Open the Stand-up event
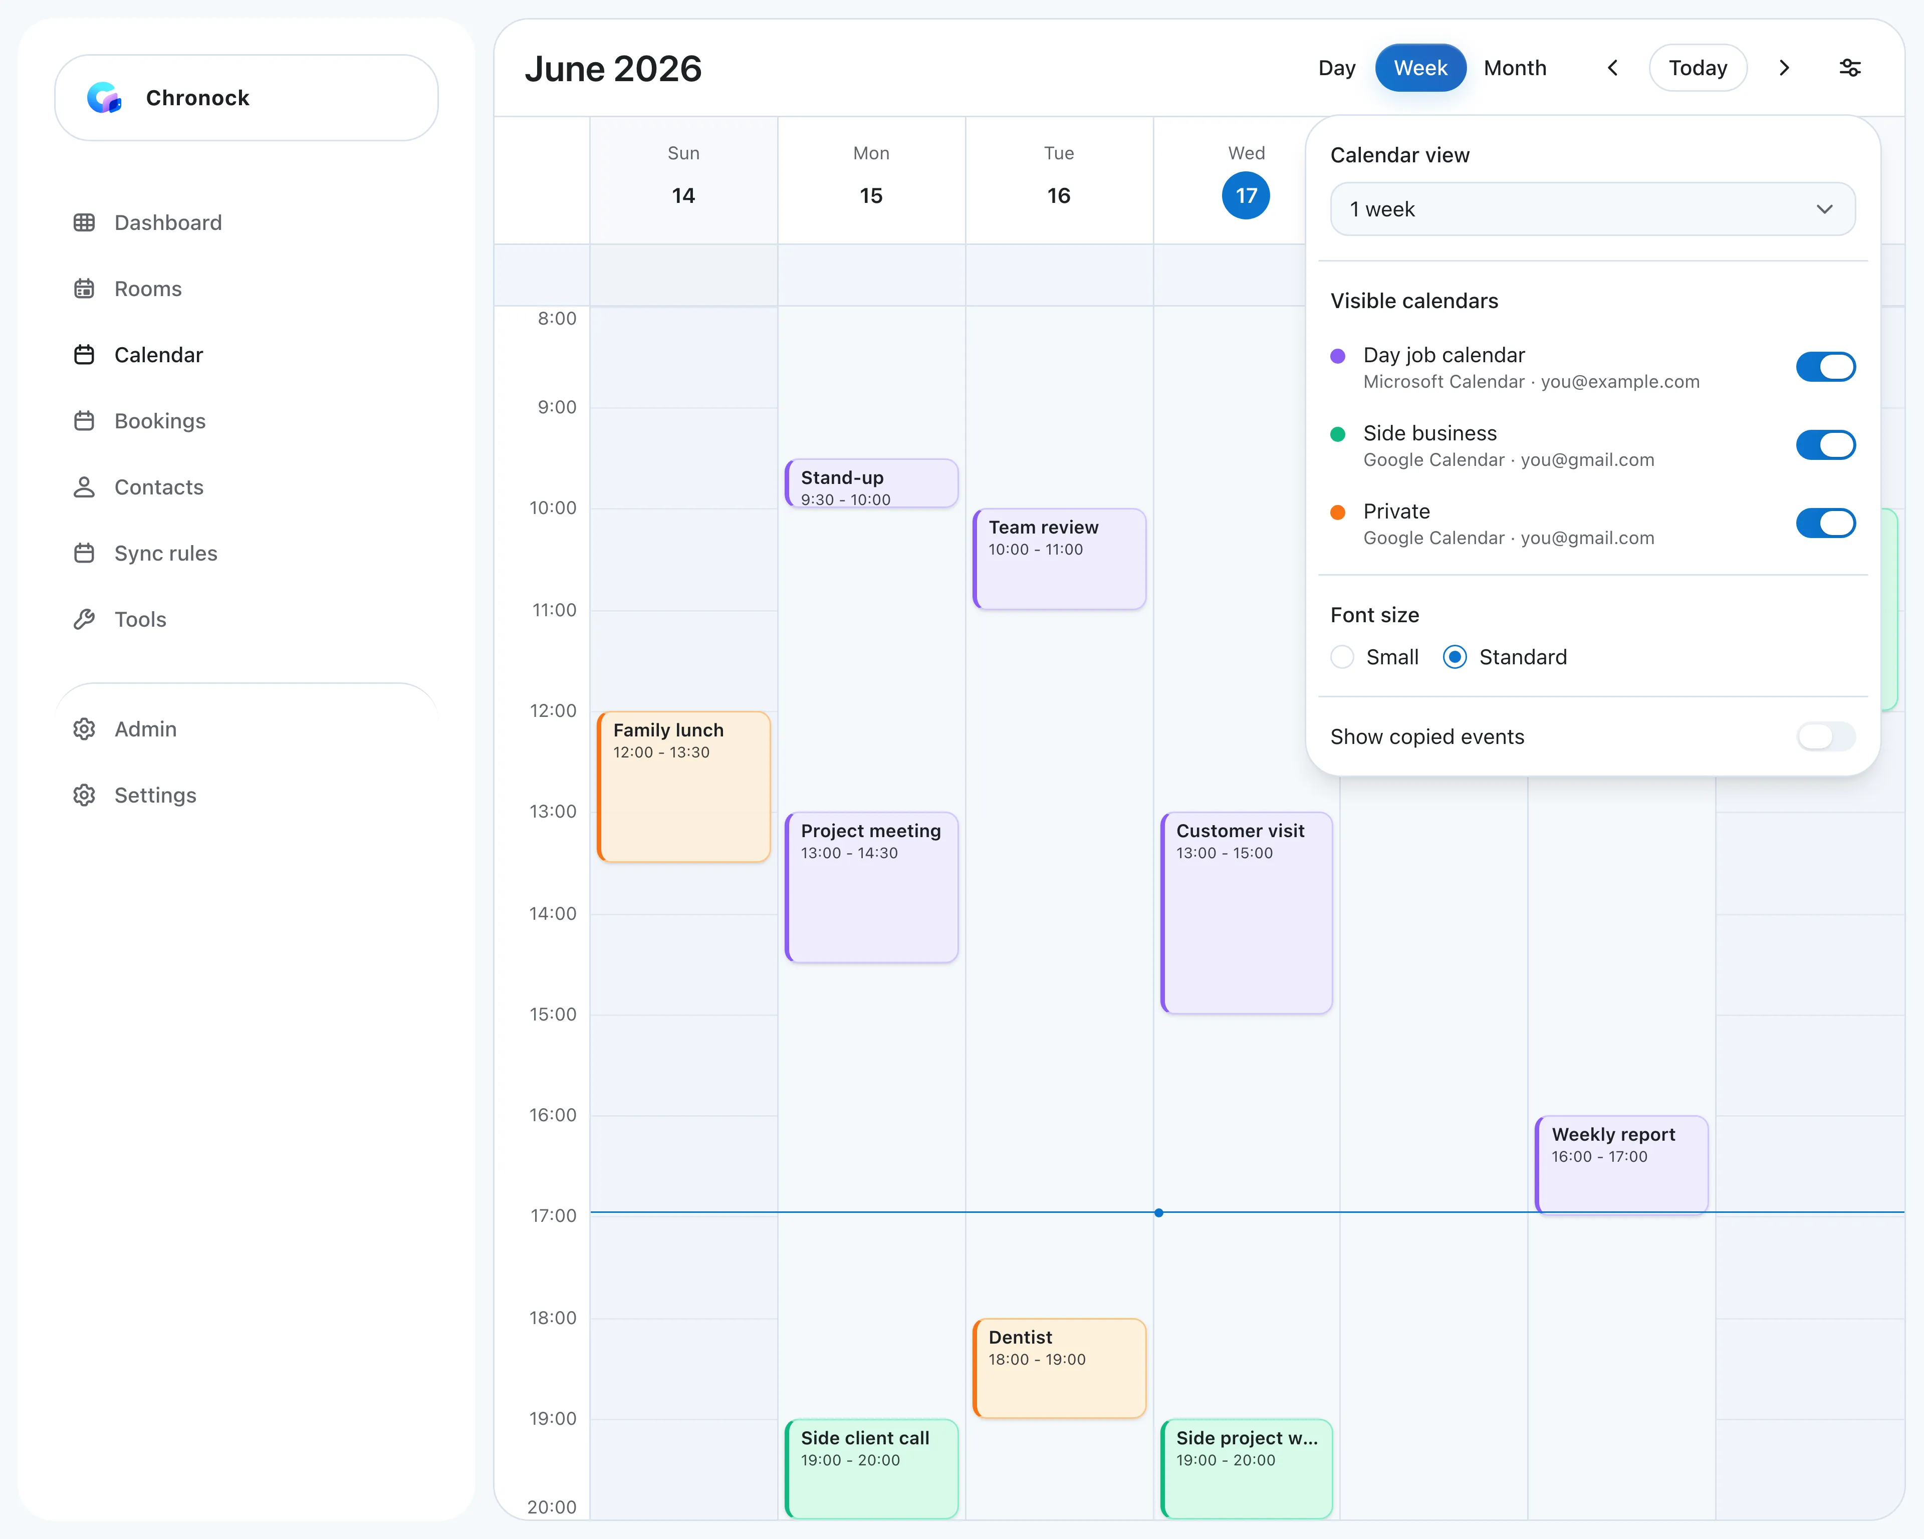This screenshot has height=1539, width=1924. click(x=871, y=483)
